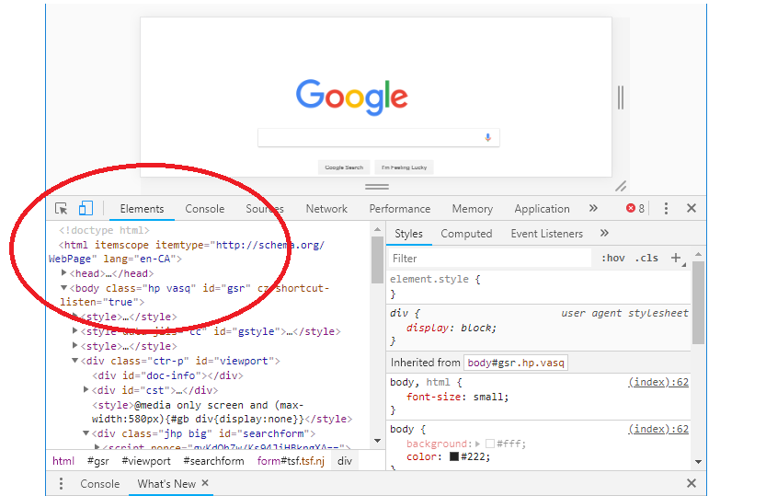Click the #222 color swatch

click(x=454, y=456)
